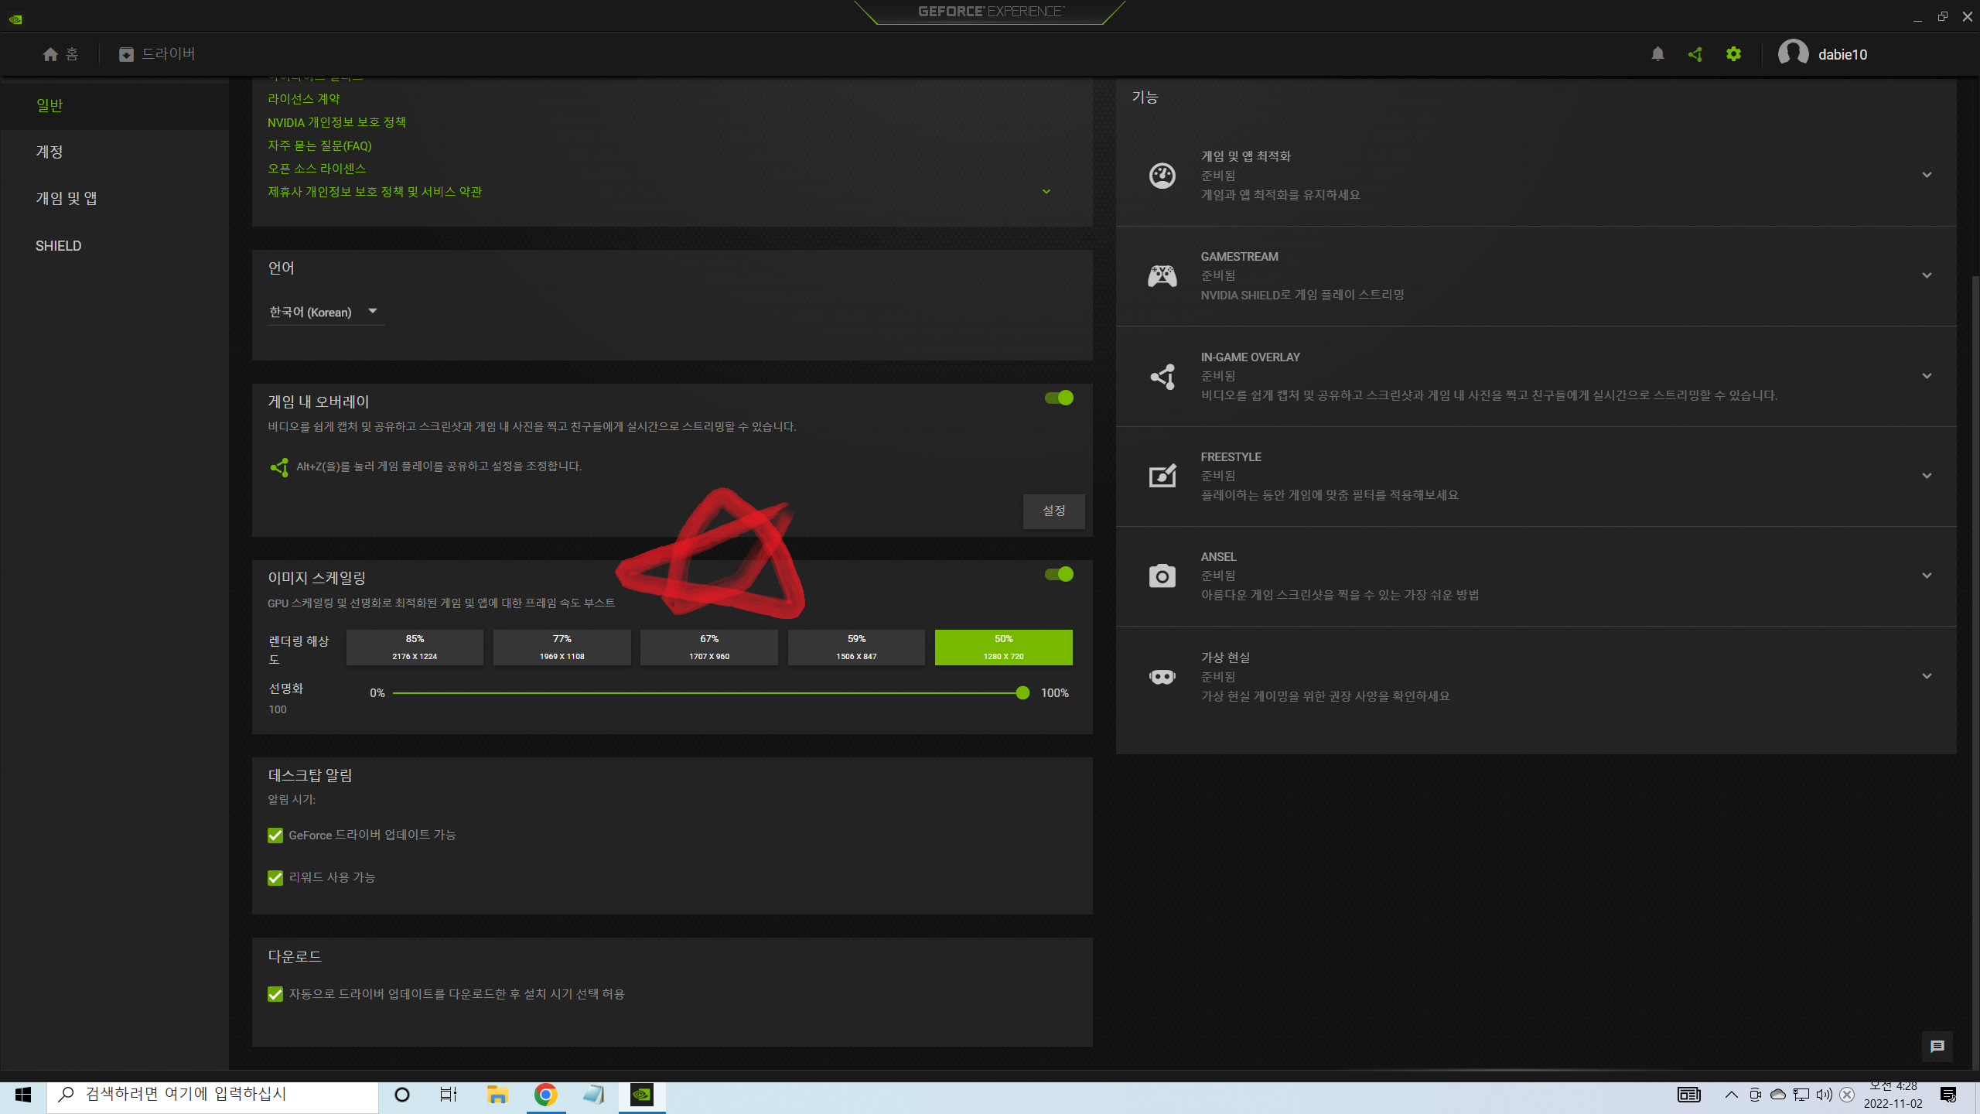Expand GAMESTREAM feature row chevron
This screenshot has height=1114, width=1980.
click(x=1927, y=276)
